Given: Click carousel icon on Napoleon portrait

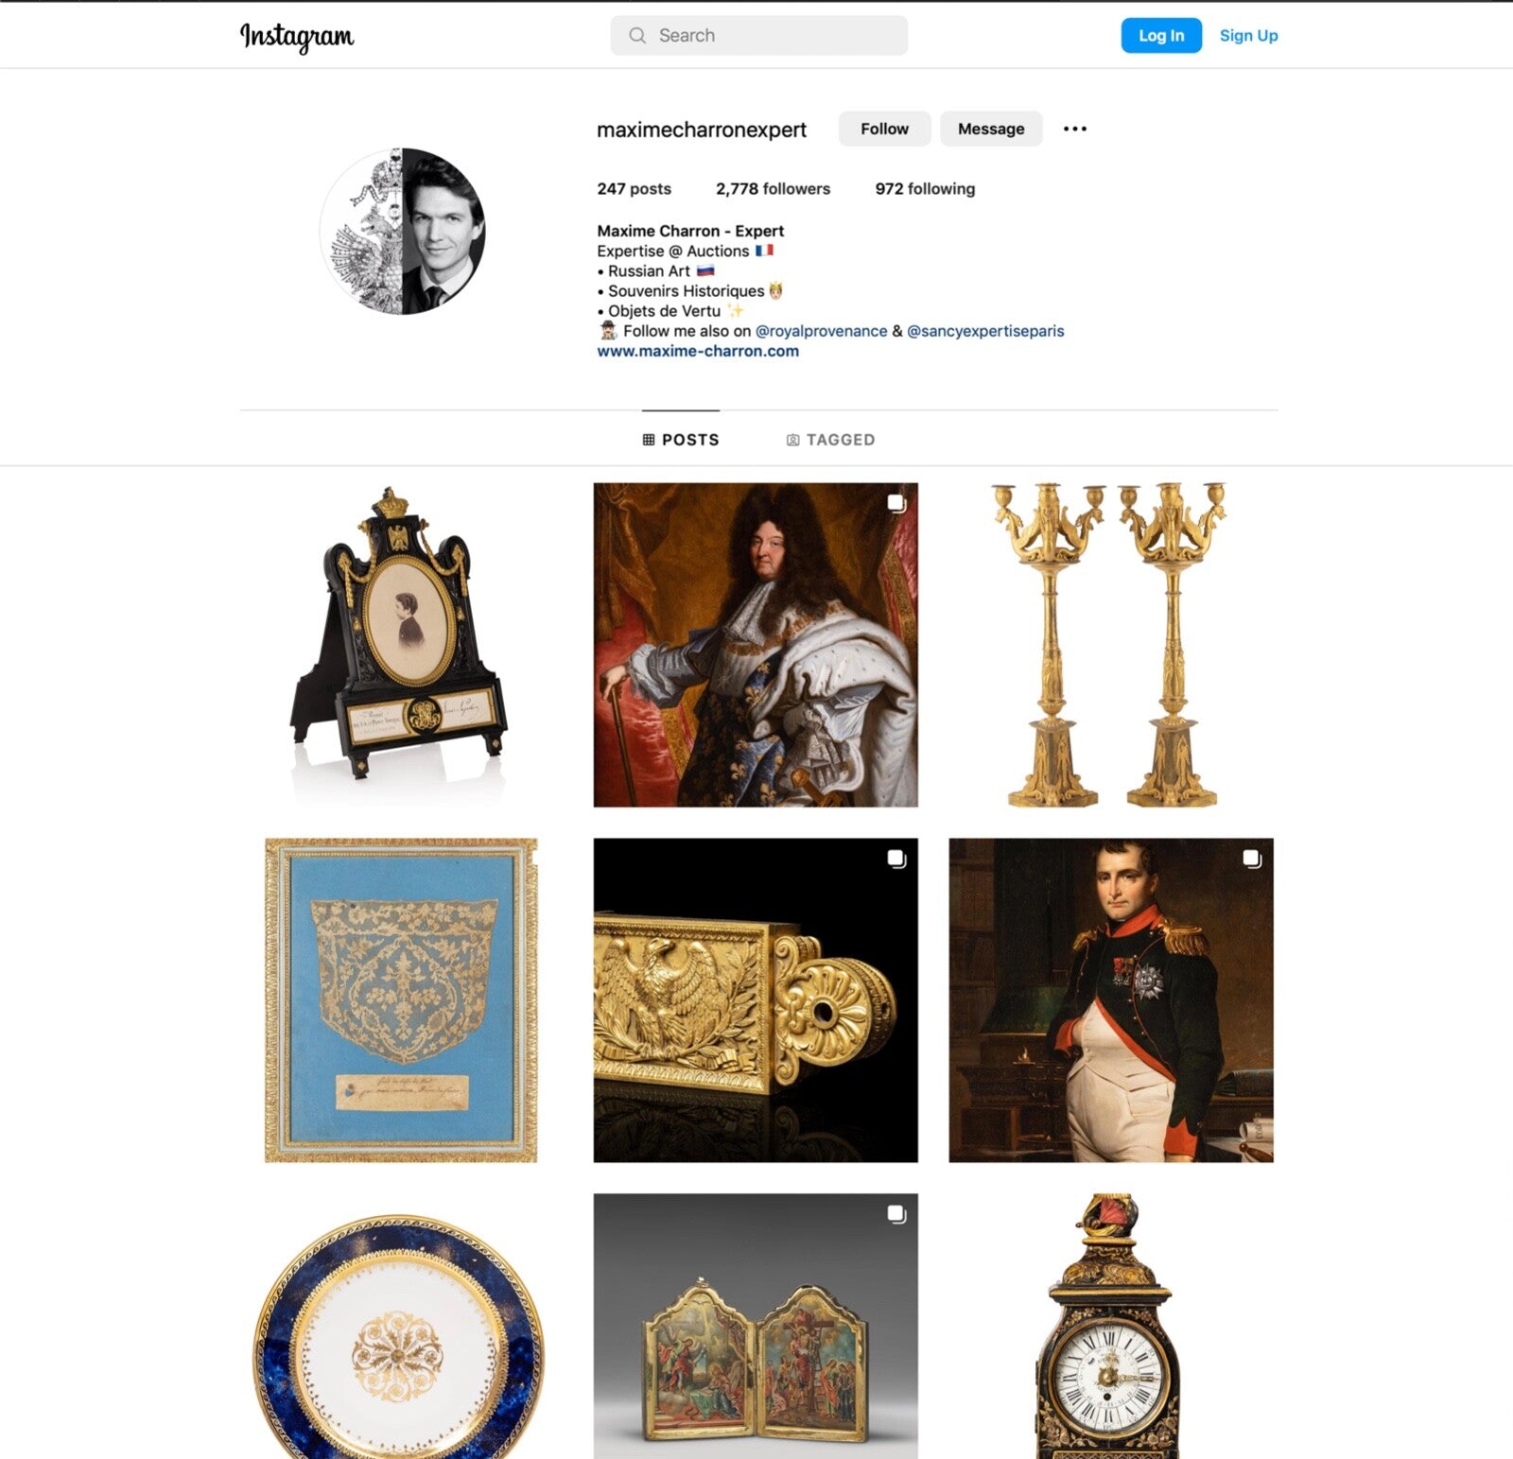Looking at the screenshot, I should point(1252,859).
